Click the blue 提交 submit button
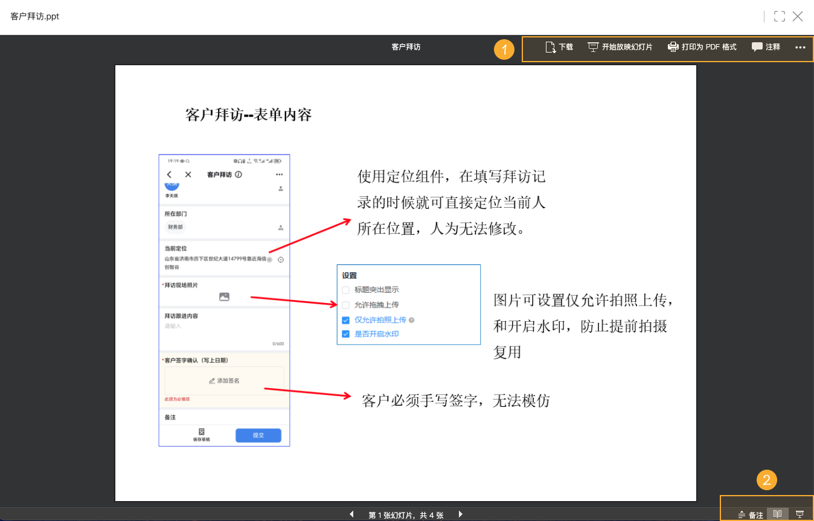The image size is (814, 521). point(258,435)
